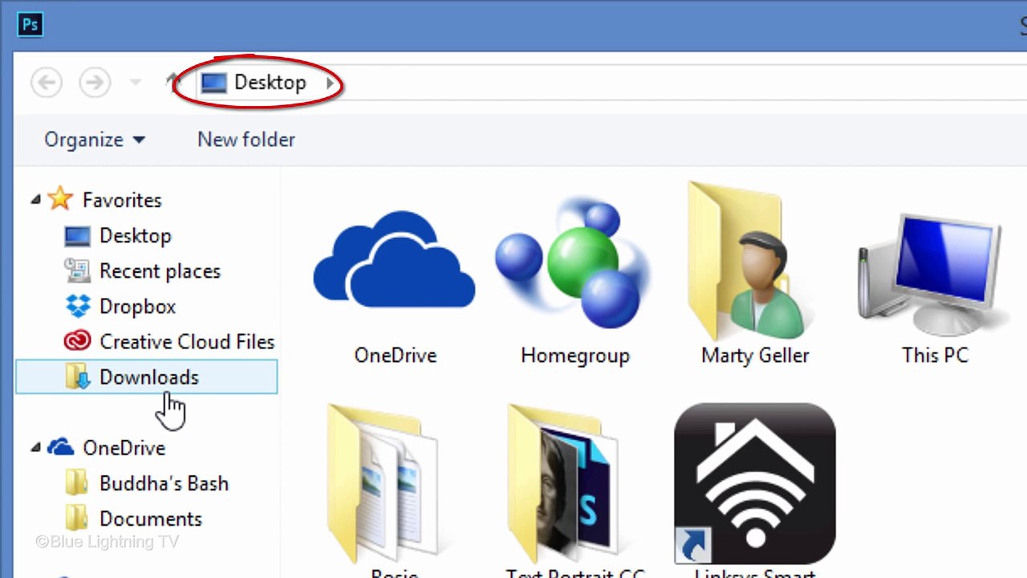Screen dimensions: 1027x578
Task: Select the Favorites heading in the navigation pane
Action: click(x=122, y=200)
